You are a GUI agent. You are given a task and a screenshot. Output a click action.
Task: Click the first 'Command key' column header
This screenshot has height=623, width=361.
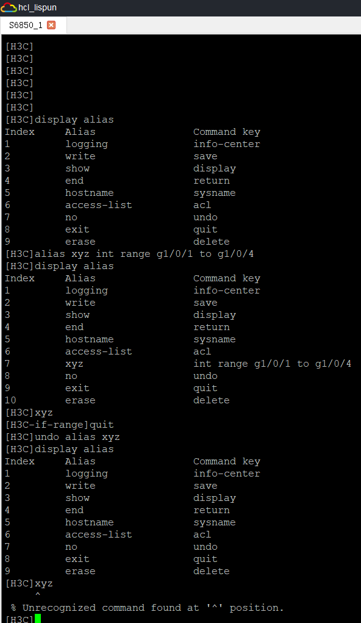coord(227,132)
